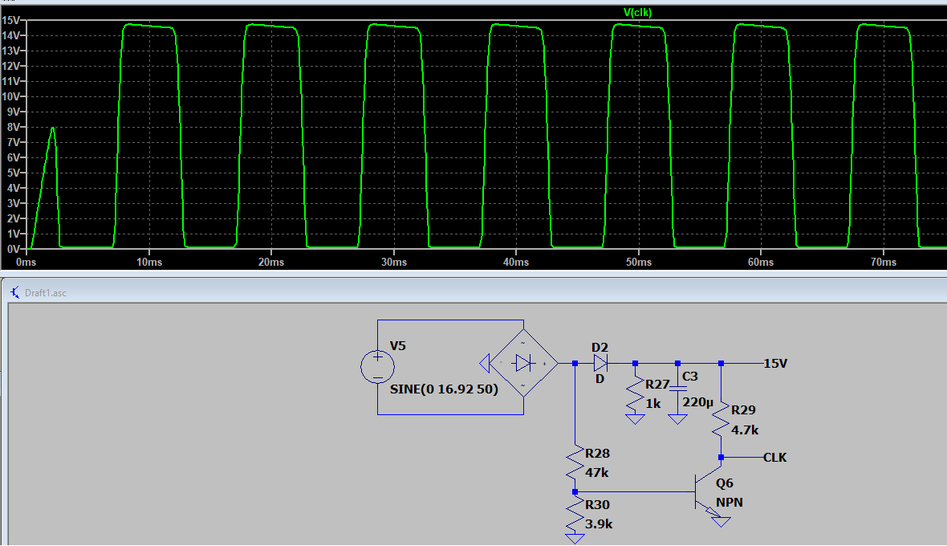This screenshot has width=947, height=546.
Task: Click the R27 1k value text
Action: pyautogui.click(x=653, y=403)
